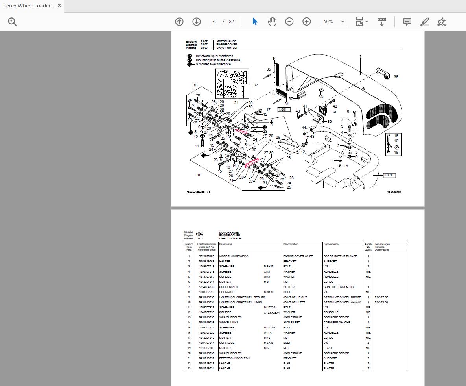Click inside the page number field
Viewport: 466px width, 386px height.
click(x=214, y=22)
